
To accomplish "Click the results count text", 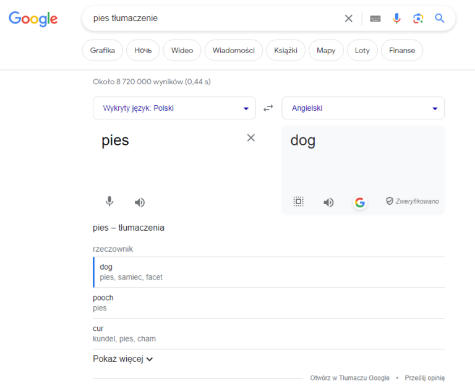I will pos(152,82).
